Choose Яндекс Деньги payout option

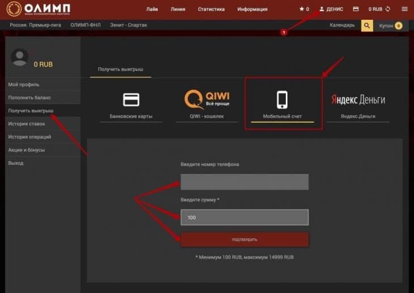[358, 105]
